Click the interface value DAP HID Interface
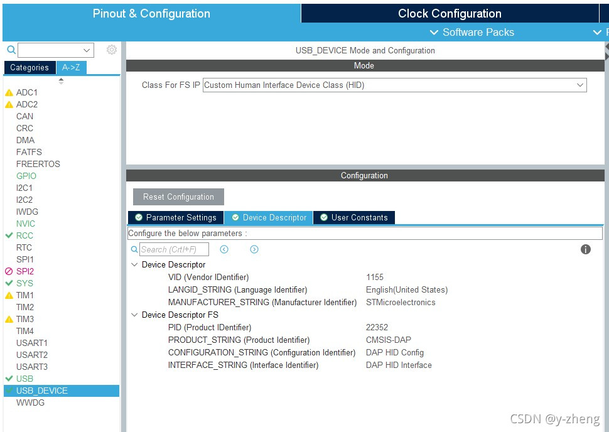 coord(399,365)
